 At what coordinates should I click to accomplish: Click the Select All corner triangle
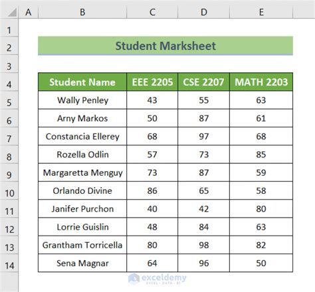[12, 12]
